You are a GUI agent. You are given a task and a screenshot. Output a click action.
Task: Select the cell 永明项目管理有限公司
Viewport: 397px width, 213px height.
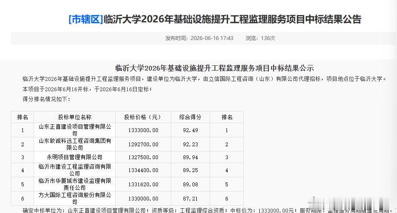75,157
